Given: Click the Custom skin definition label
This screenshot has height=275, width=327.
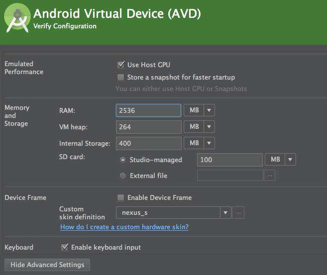Looking at the screenshot, I should (82, 213).
